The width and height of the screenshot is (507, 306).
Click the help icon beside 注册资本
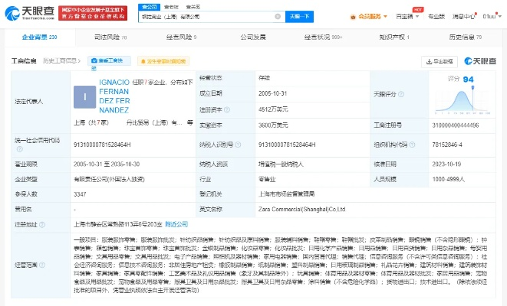pyautogui.click(x=227, y=110)
